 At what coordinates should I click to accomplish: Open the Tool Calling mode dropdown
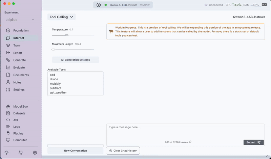point(61,17)
